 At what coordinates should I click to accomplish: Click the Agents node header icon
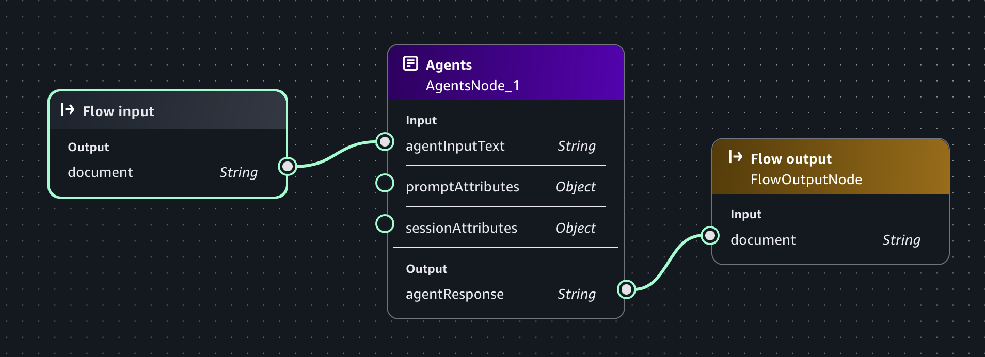click(x=410, y=62)
